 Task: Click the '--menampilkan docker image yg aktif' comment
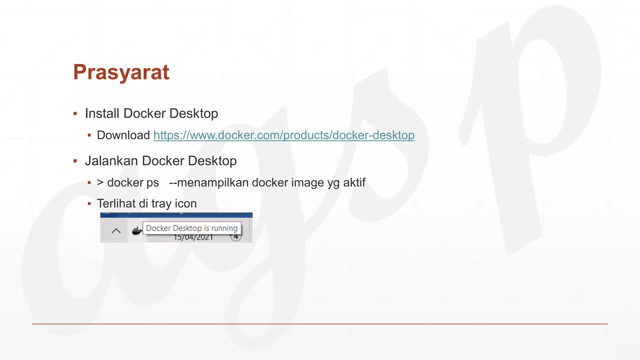click(267, 182)
